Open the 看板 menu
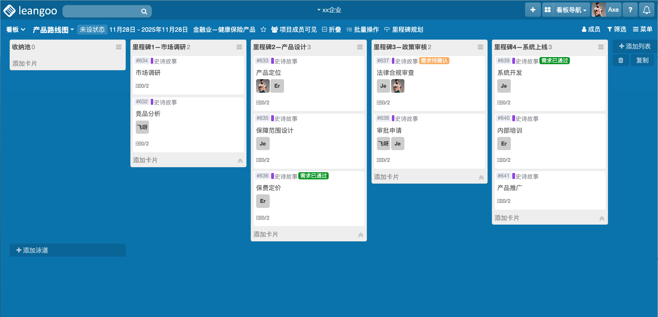This screenshot has width=658, height=317. (x=16, y=30)
